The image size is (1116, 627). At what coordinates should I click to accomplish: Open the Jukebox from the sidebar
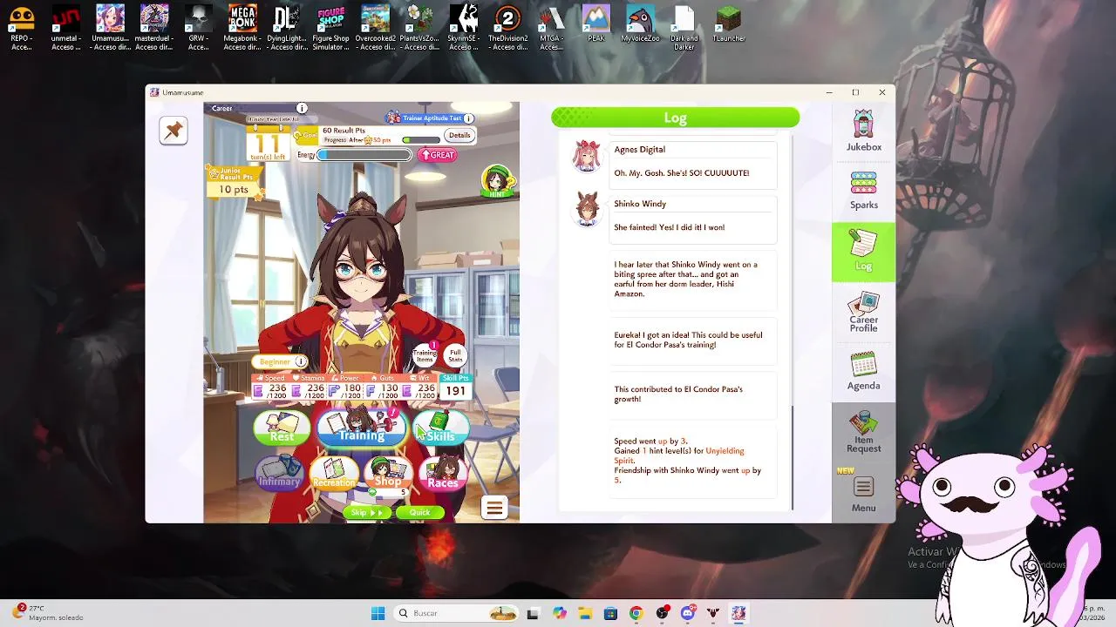pyautogui.click(x=863, y=131)
